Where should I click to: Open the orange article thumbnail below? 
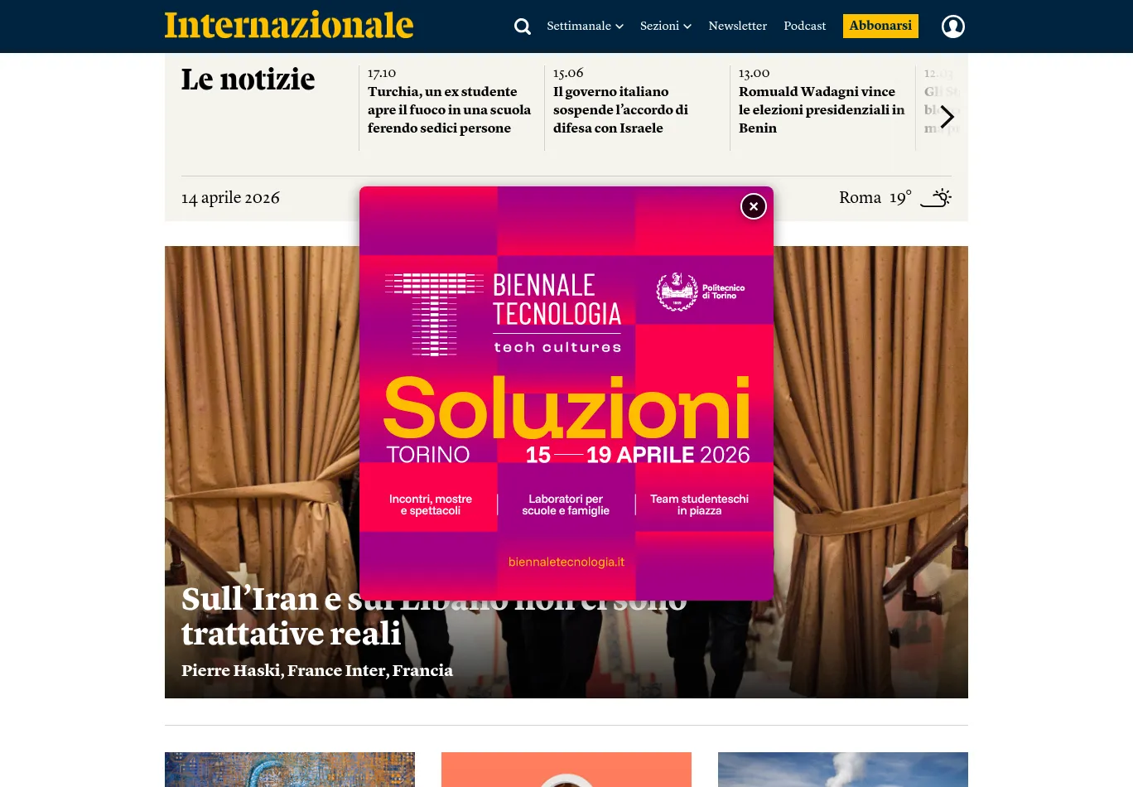click(x=566, y=770)
